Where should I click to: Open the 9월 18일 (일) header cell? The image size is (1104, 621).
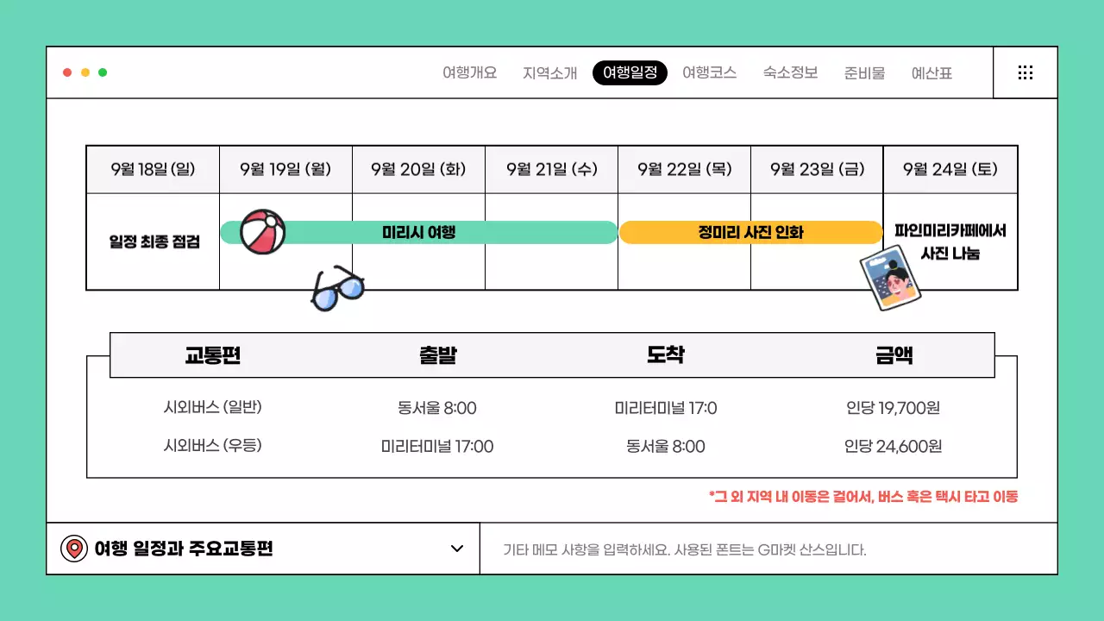pyautogui.click(x=152, y=169)
